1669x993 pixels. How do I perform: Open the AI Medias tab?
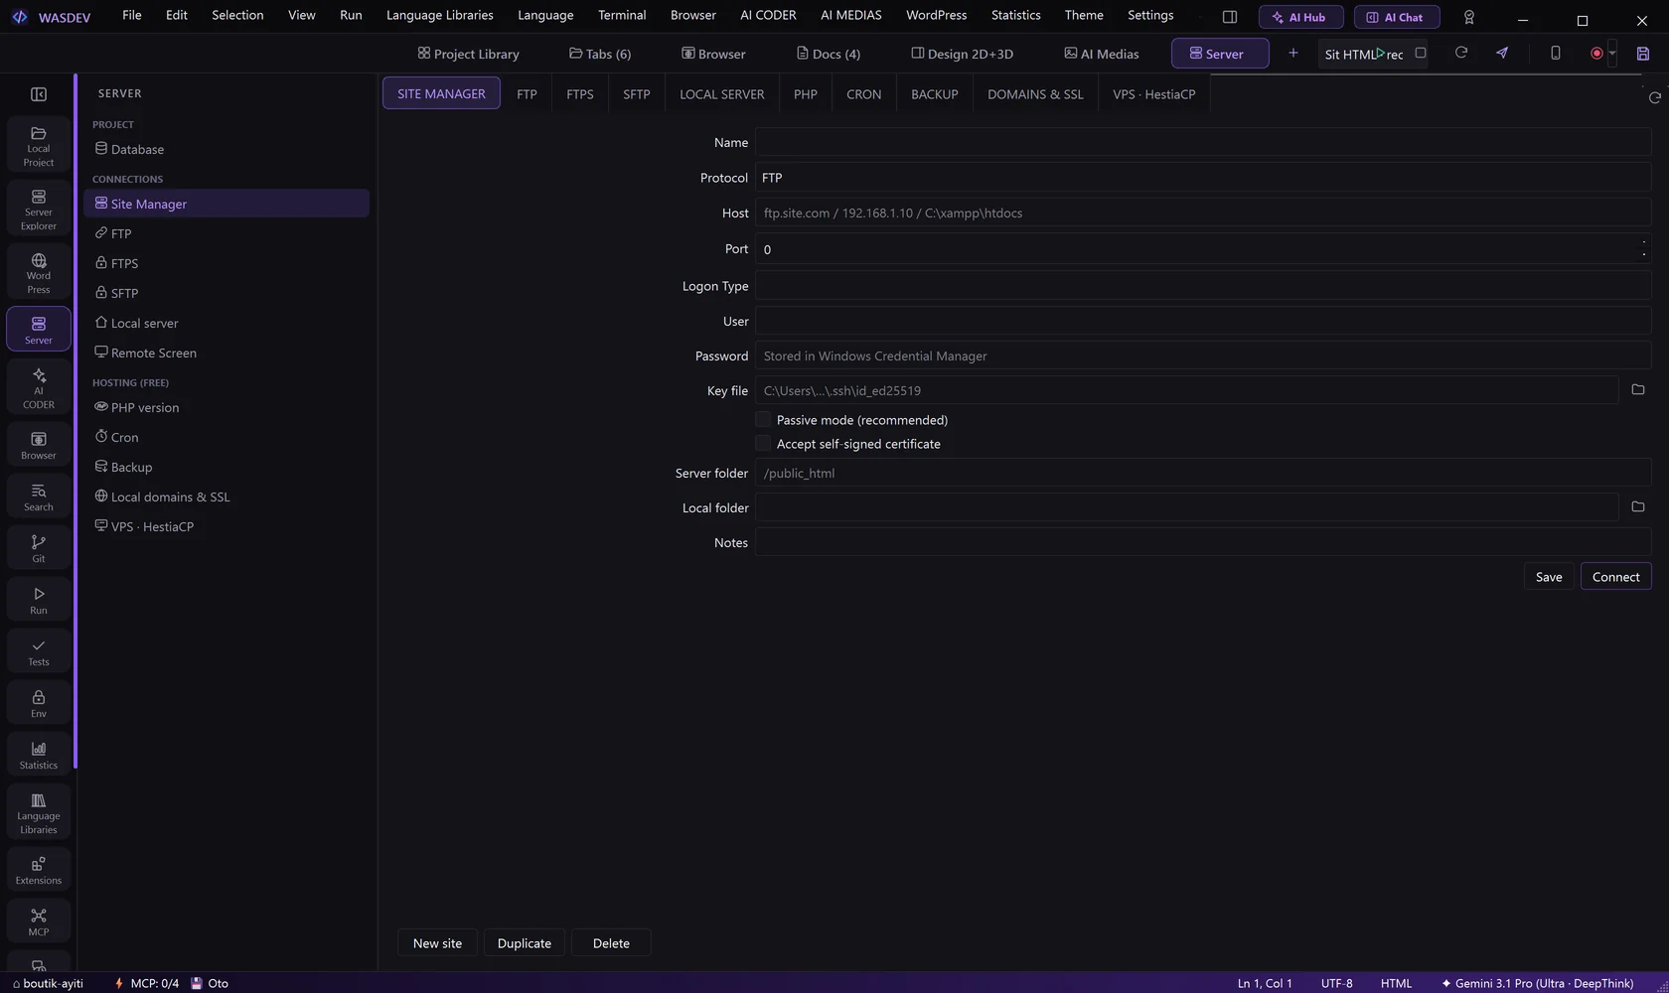(1101, 54)
